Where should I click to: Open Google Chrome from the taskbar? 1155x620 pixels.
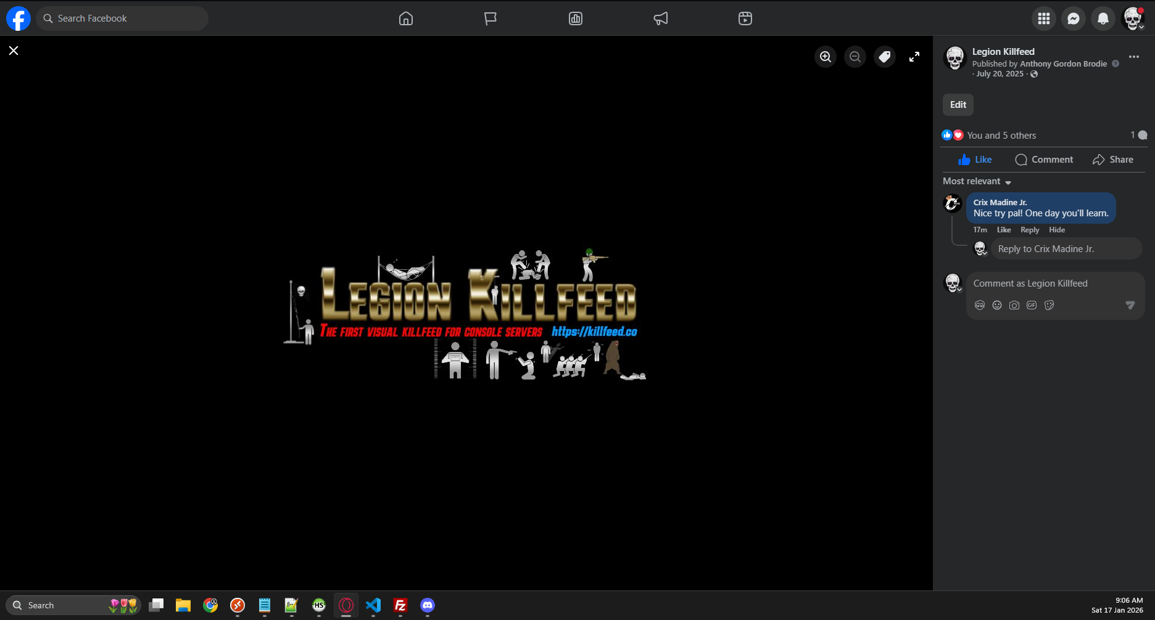click(210, 605)
